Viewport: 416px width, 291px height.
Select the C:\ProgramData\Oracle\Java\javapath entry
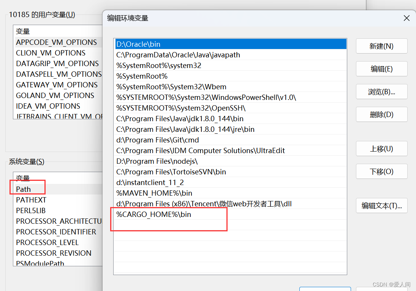(x=231, y=55)
